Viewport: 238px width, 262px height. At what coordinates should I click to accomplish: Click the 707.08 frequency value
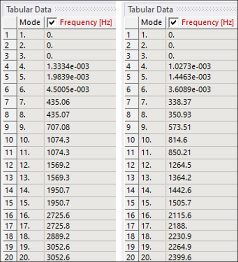coord(58,127)
